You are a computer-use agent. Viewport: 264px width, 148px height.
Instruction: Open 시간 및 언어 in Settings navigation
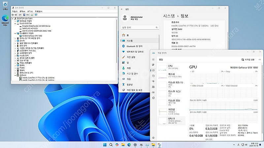[x=140, y=73]
